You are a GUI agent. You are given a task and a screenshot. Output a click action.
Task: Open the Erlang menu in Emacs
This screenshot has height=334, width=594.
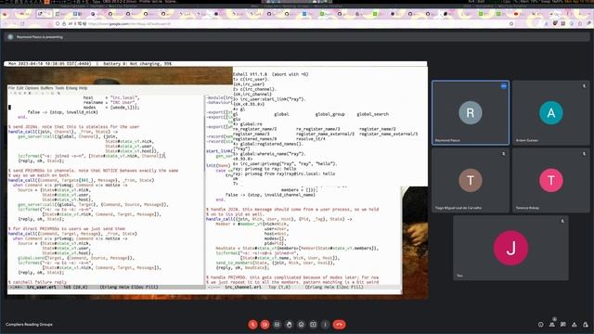click(x=71, y=88)
